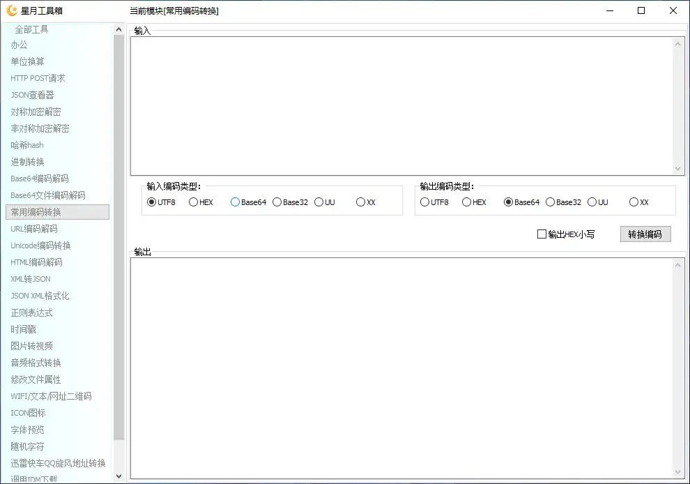The height and width of the screenshot is (484, 690).
Task: Select UTF8 as input encoding type
Action: pyautogui.click(x=161, y=202)
